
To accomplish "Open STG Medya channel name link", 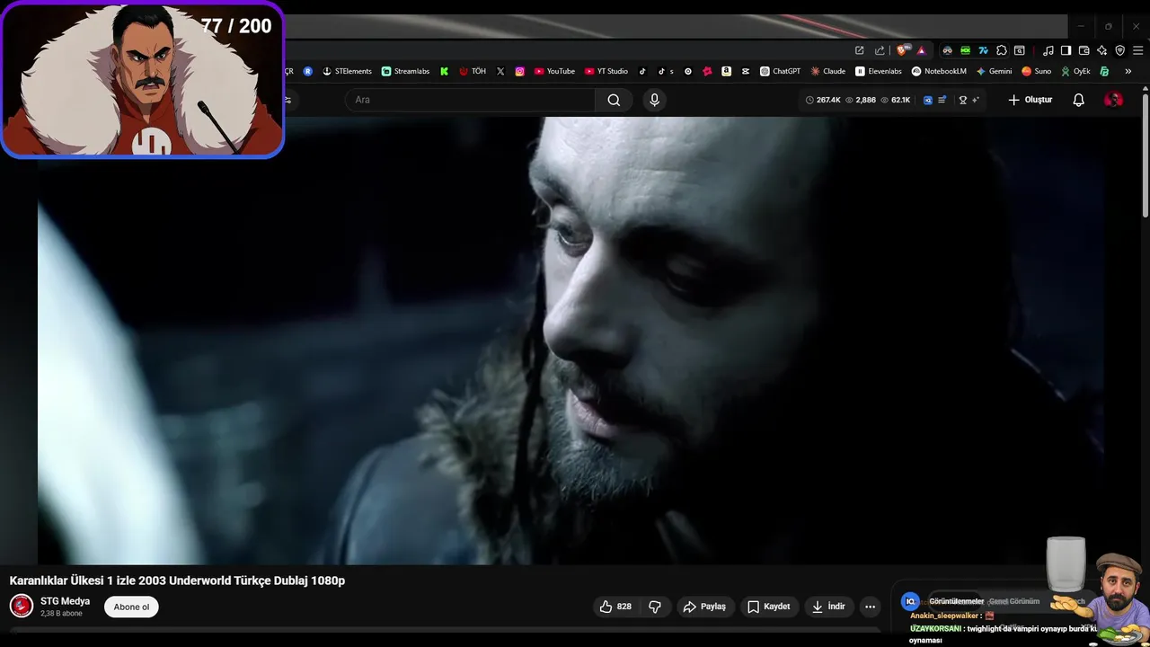I will [x=65, y=601].
